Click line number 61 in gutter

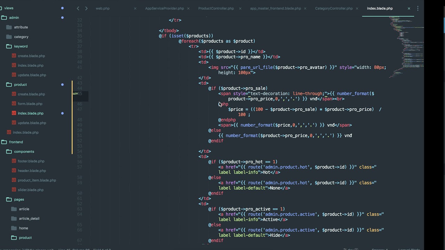80,199
